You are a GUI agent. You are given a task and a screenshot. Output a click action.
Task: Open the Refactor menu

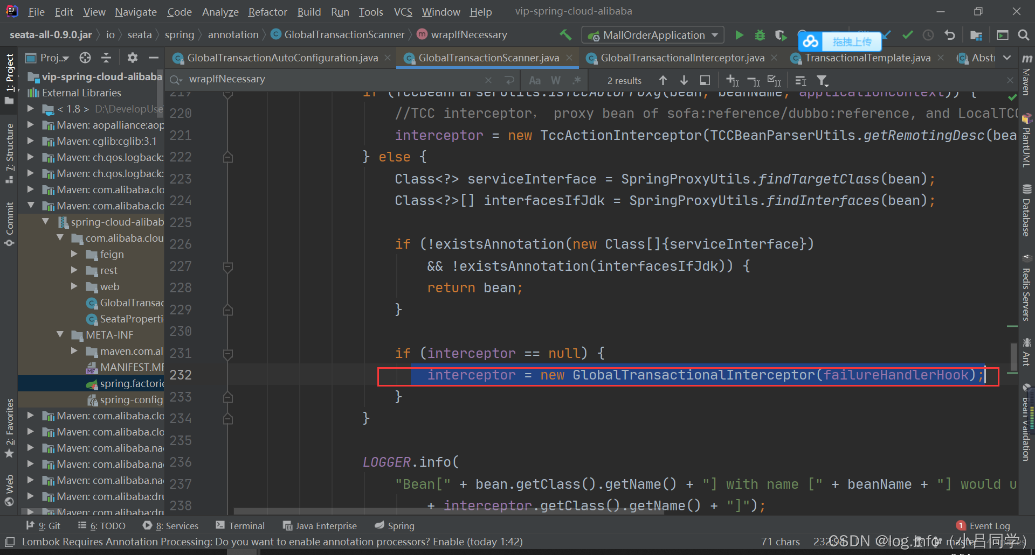click(x=267, y=12)
